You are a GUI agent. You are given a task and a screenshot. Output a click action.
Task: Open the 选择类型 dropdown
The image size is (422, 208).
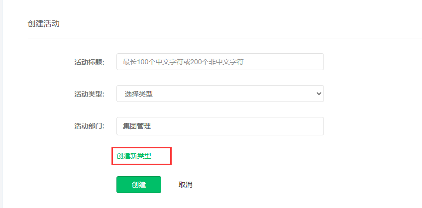pos(220,94)
